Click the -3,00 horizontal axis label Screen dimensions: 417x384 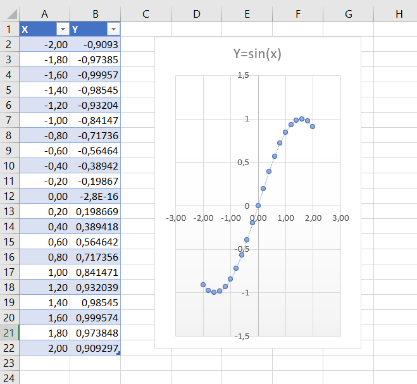point(176,218)
